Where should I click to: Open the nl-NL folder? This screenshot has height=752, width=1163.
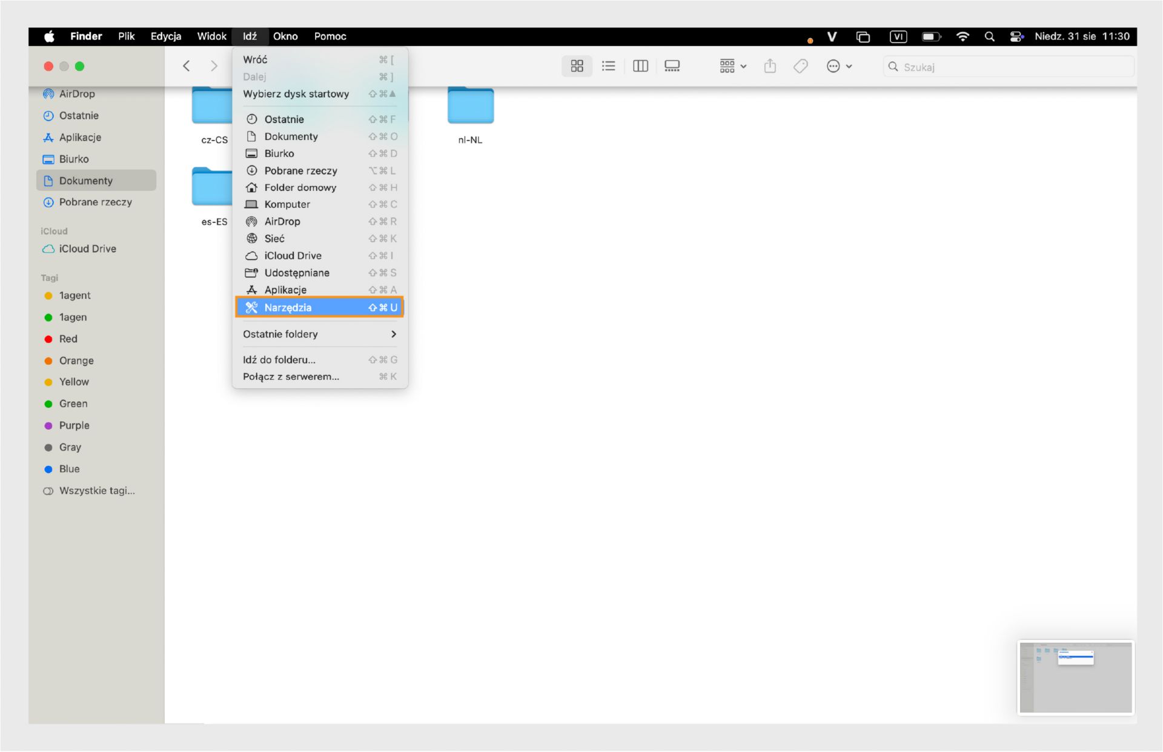pos(470,109)
